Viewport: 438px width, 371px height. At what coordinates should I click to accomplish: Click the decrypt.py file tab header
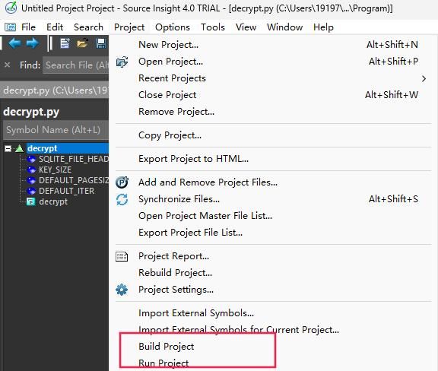[55, 90]
